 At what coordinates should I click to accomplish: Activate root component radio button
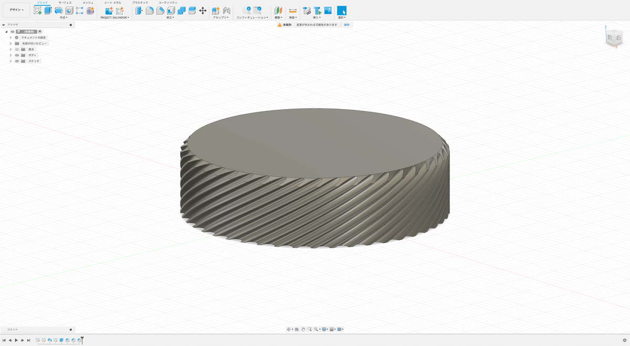click(x=40, y=31)
